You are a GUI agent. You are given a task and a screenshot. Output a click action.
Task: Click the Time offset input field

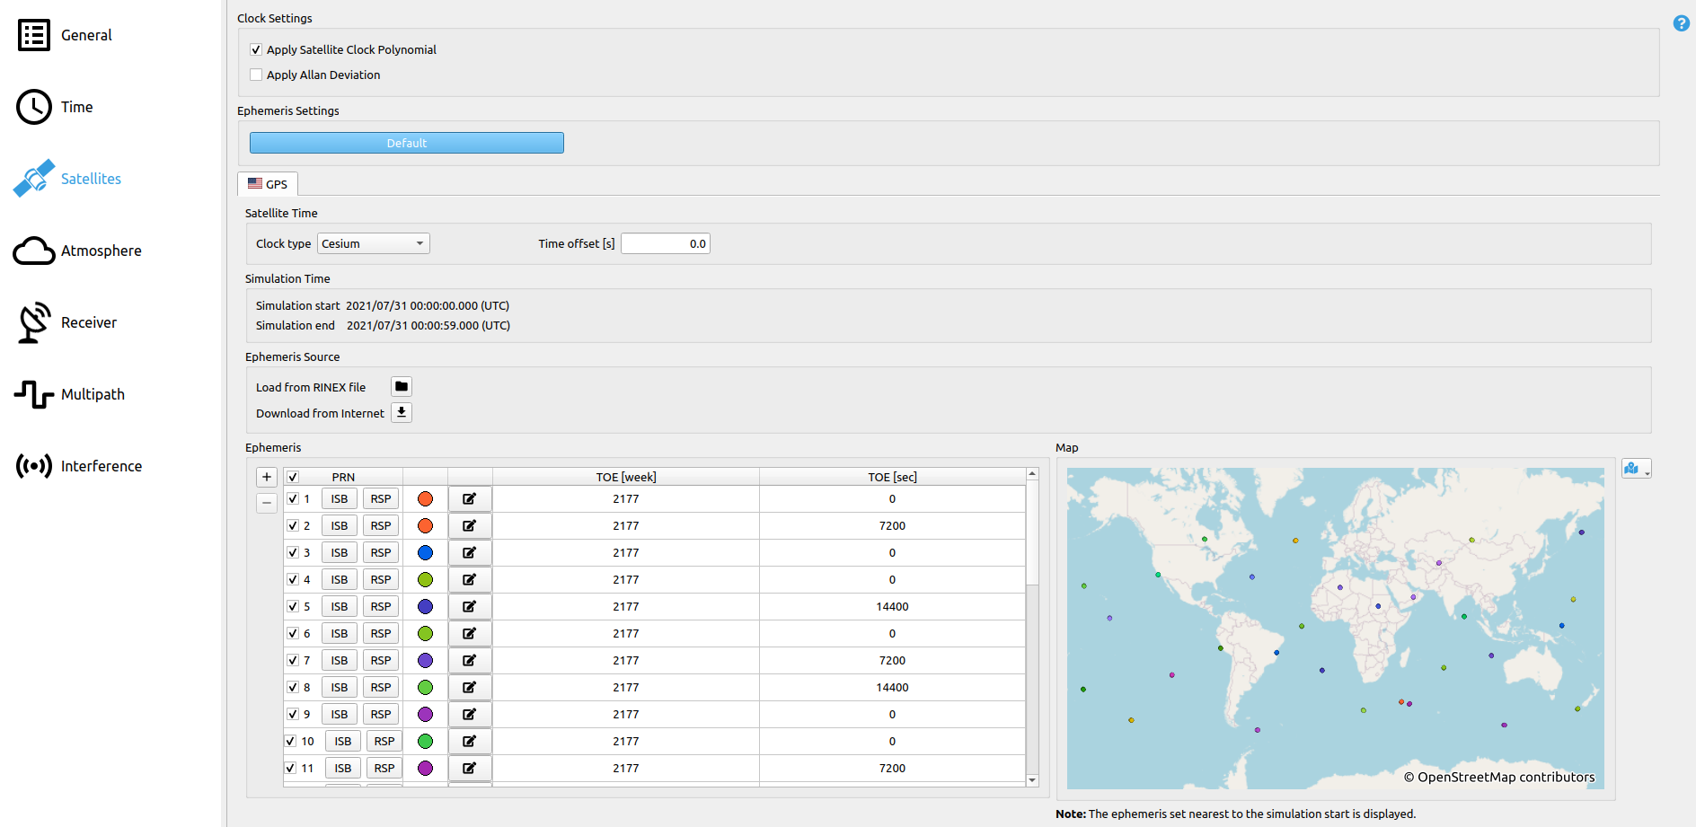click(665, 244)
